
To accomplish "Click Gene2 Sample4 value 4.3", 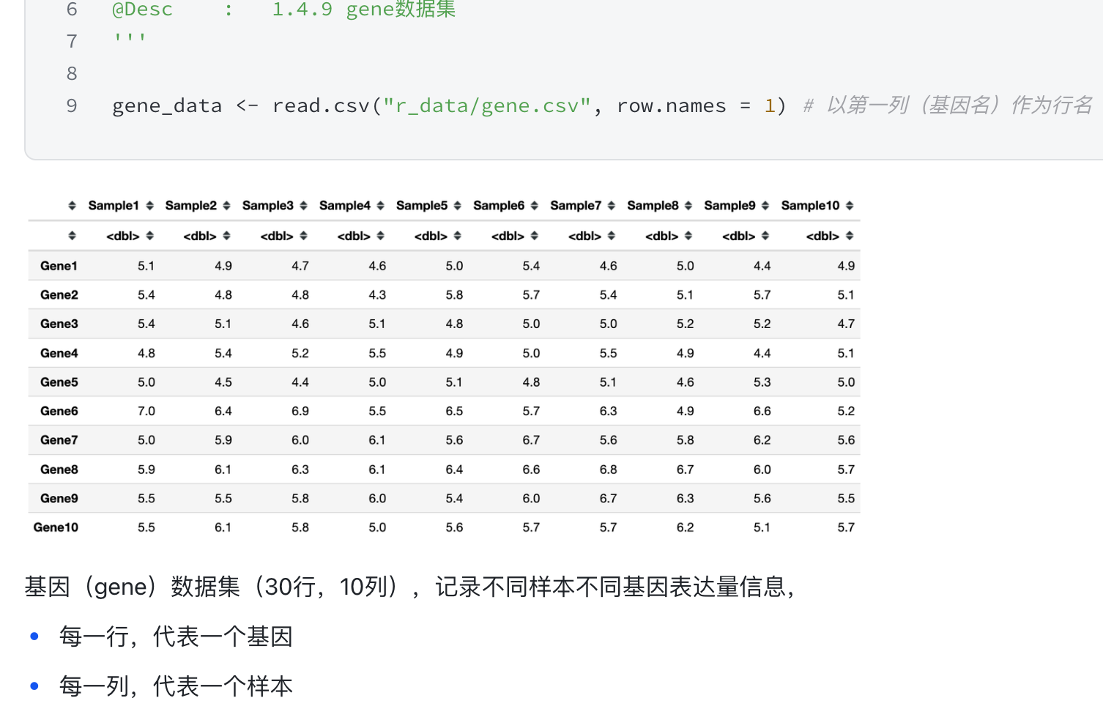I will [x=377, y=295].
